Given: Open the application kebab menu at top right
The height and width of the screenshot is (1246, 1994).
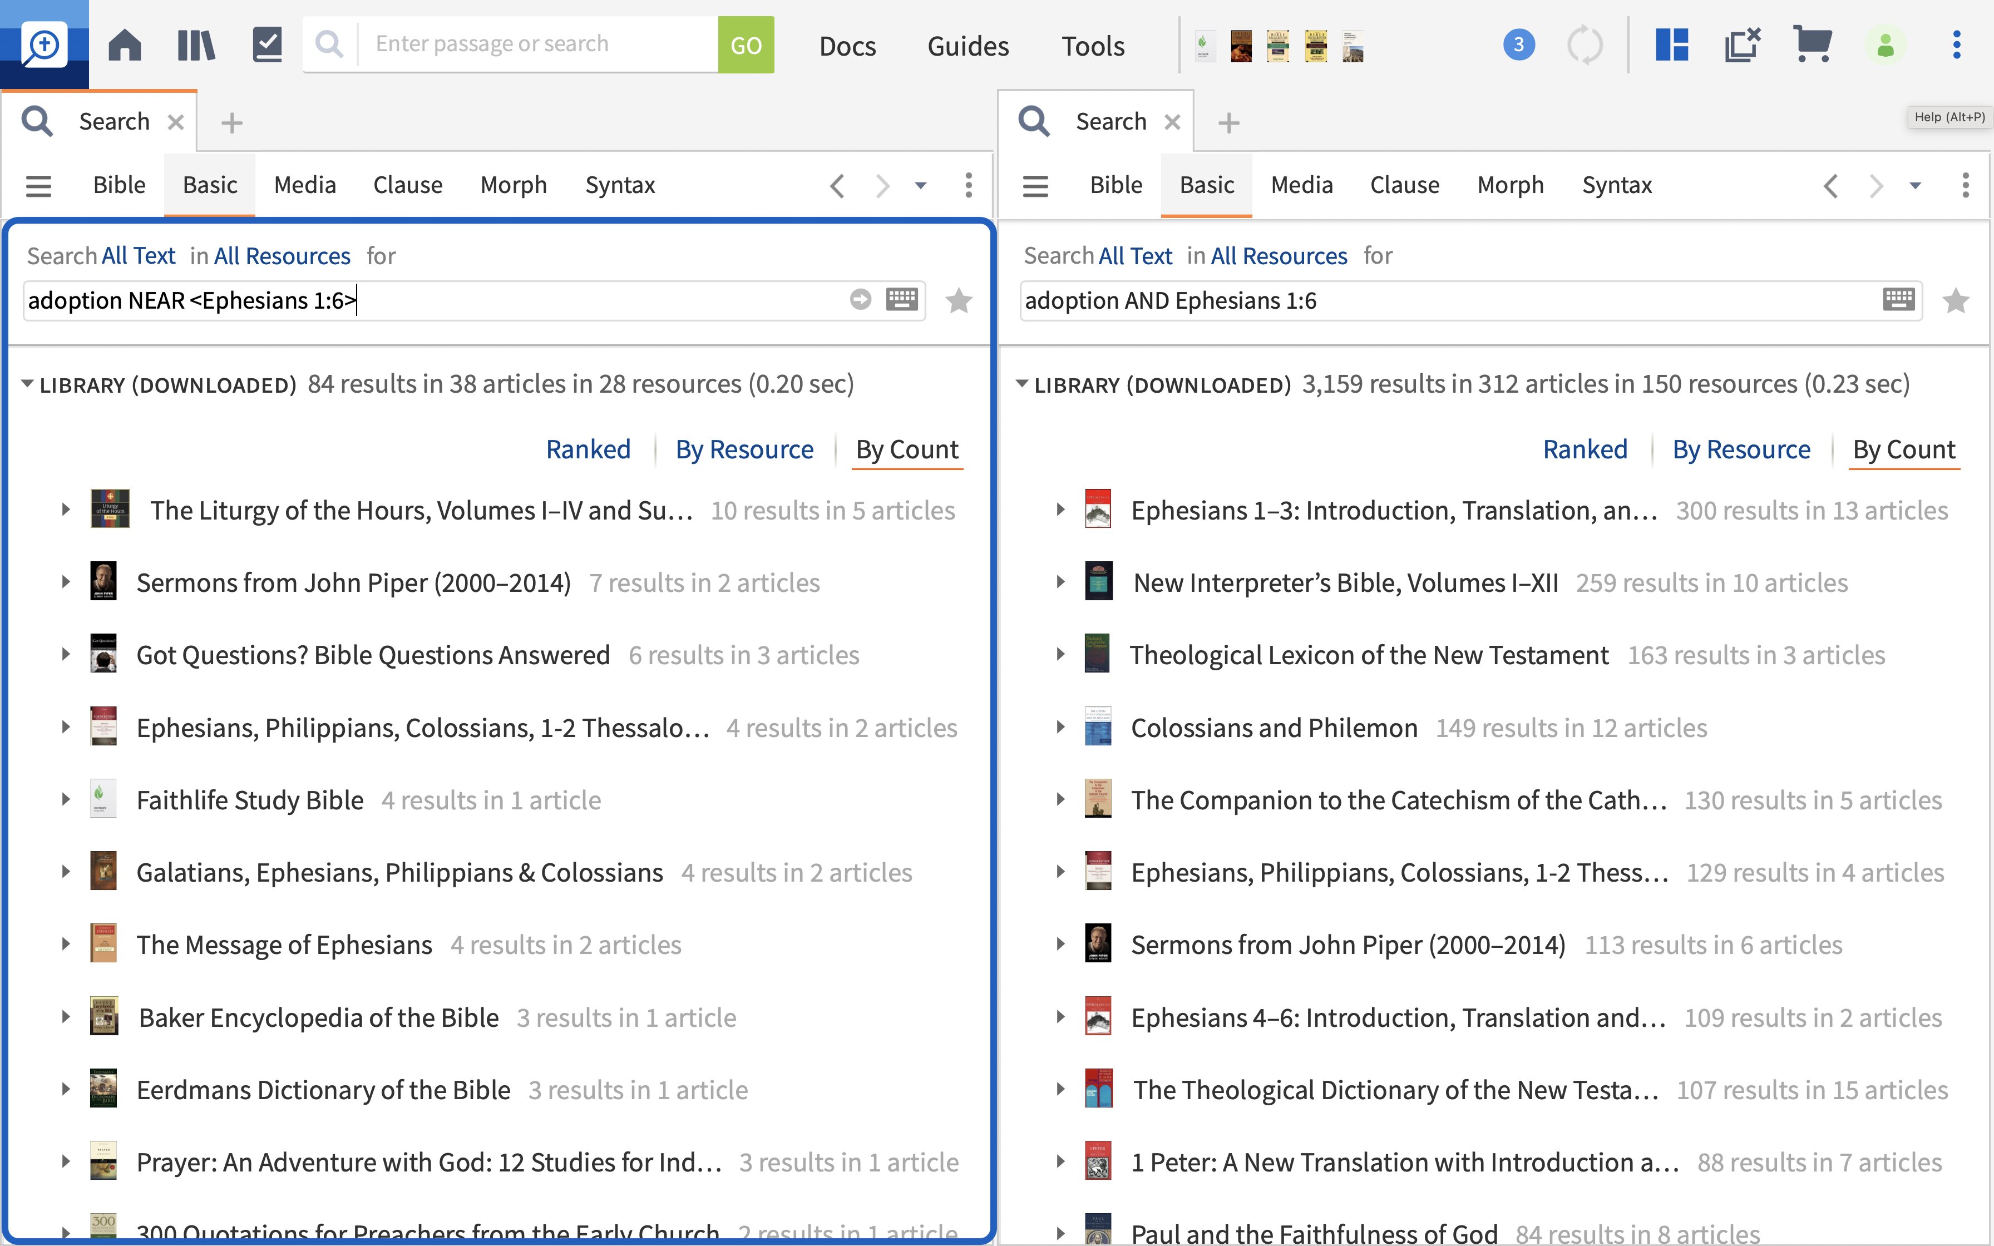Looking at the screenshot, I should click(1957, 44).
